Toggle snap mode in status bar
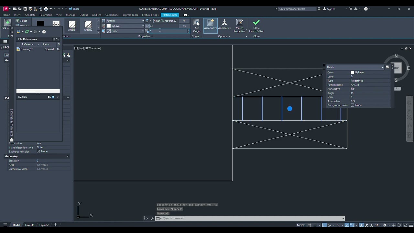This screenshot has height=233, width=414. click(x=315, y=225)
